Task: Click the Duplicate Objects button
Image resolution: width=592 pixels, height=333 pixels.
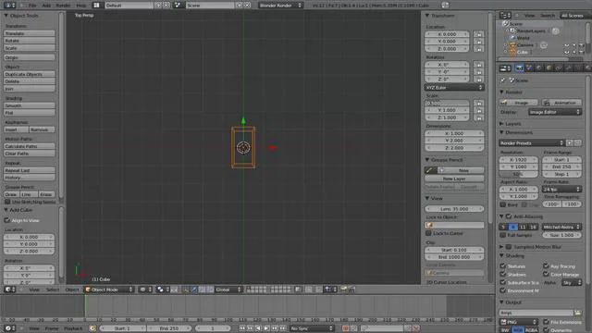Action: pos(30,74)
